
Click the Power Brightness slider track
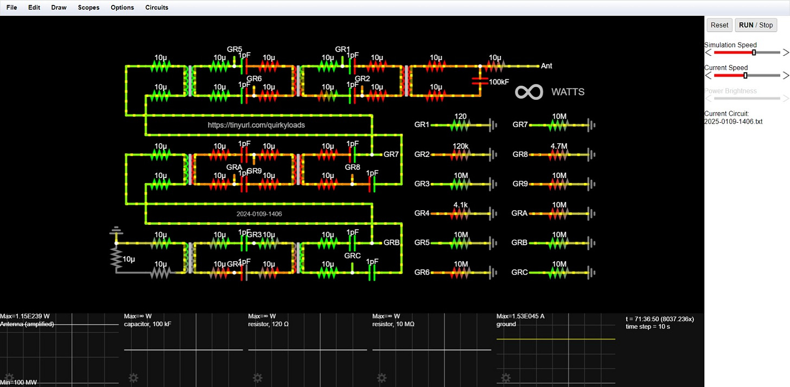[x=747, y=98]
